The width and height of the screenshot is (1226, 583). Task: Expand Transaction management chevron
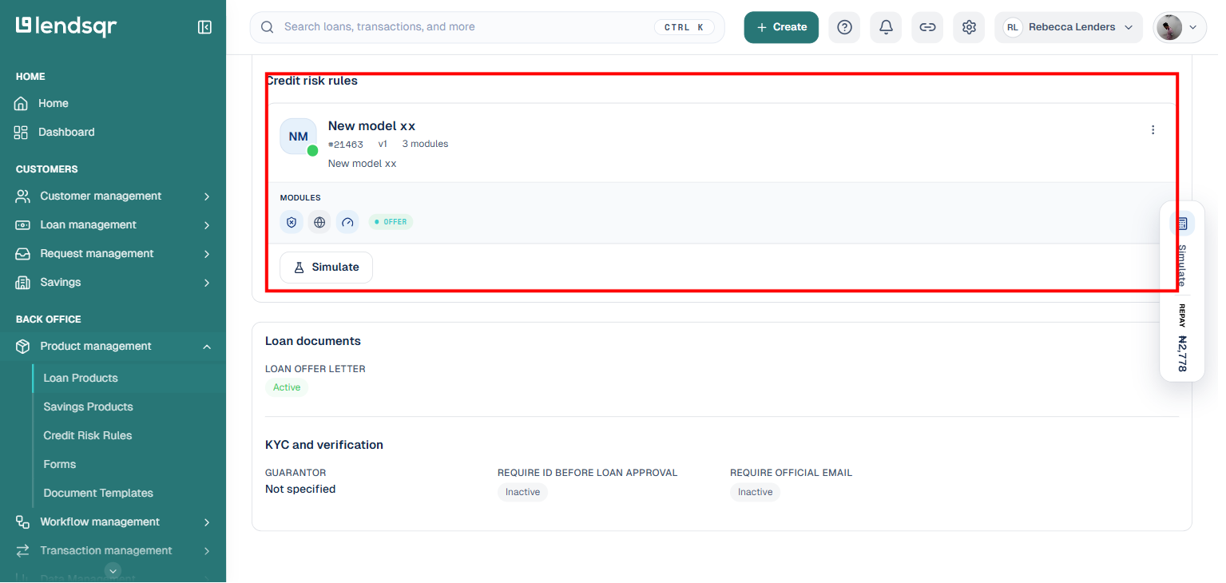tap(207, 551)
